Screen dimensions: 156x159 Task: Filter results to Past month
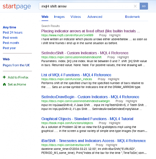[11, 43]
